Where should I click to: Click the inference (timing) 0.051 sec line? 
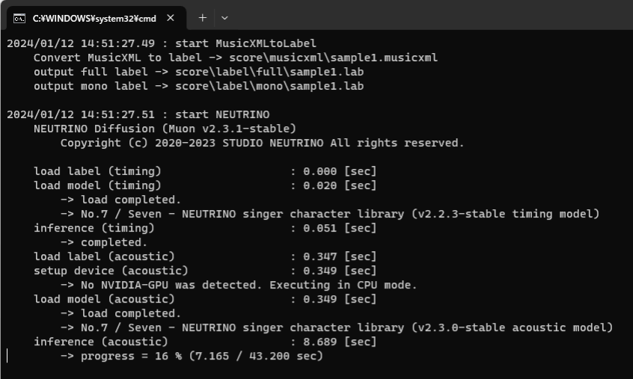pos(205,228)
